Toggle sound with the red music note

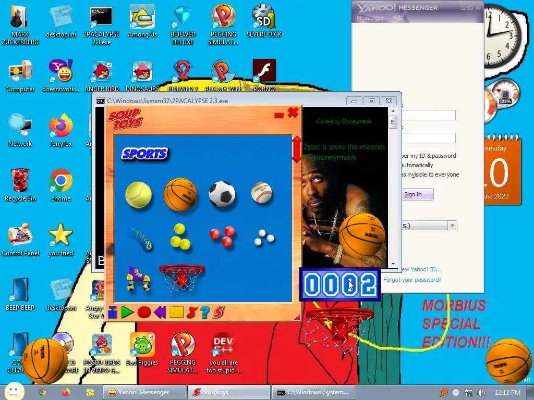point(192,312)
